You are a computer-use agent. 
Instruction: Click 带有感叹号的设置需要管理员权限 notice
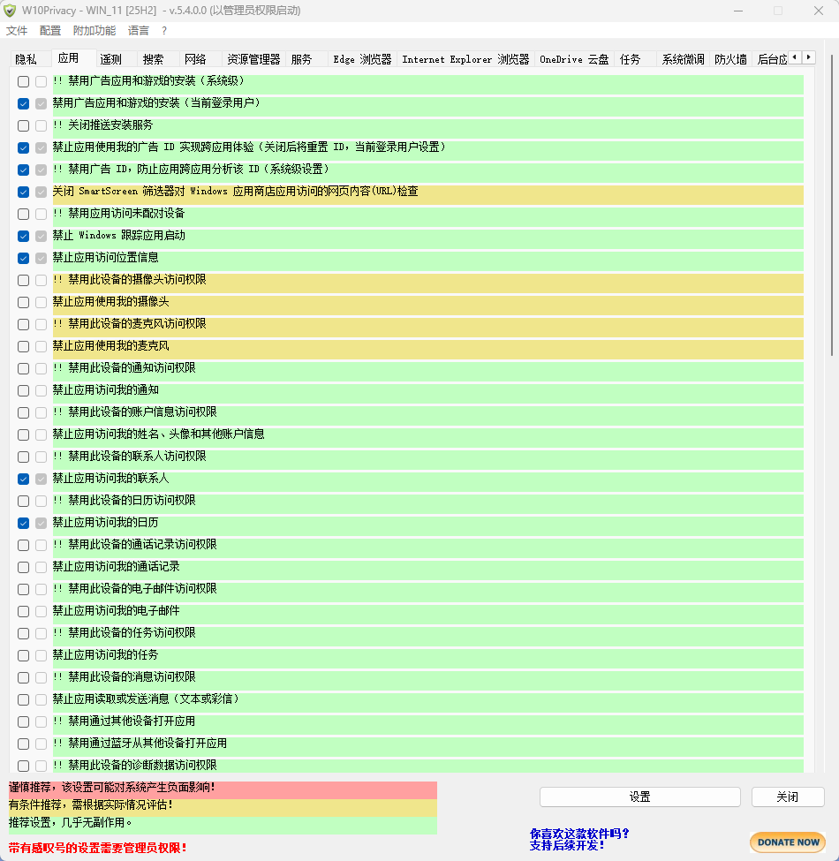click(98, 849)
